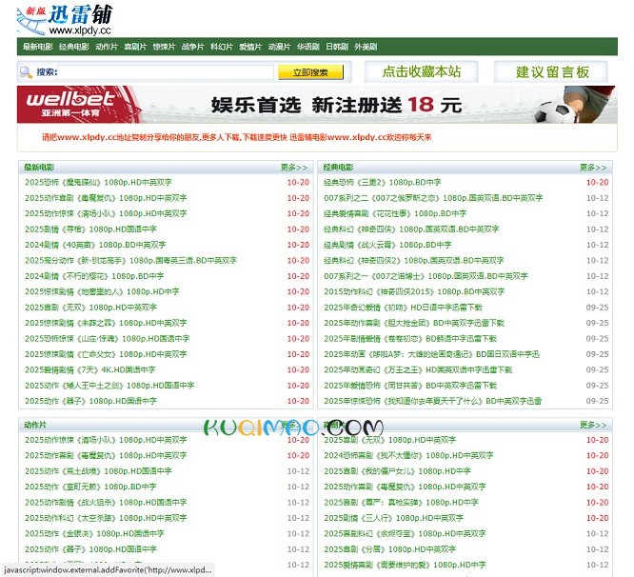This screenshot has height=577, width=634.
Task: Click the magnifier icon beside 搜索
Action: click(x=26, y=72)
